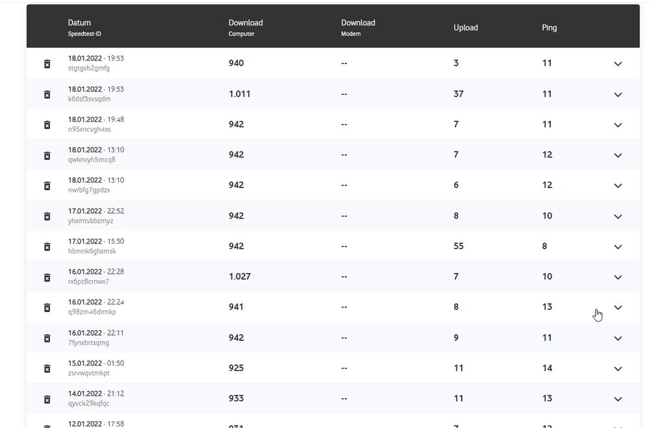Click the Datum column header
The width and height of the screenshot is (649, 428).
pos(79,23)
